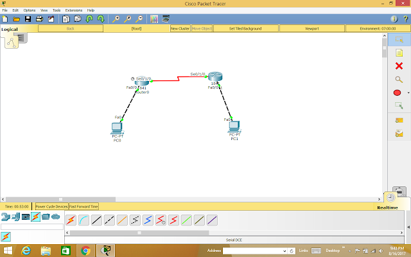Choose the Inspect magnifier tool
The image size is (411, 257).
[399, 80]
